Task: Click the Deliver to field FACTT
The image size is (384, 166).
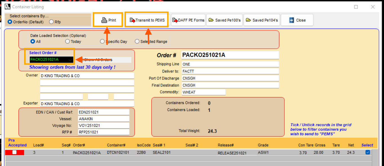Action: (230, 71)
